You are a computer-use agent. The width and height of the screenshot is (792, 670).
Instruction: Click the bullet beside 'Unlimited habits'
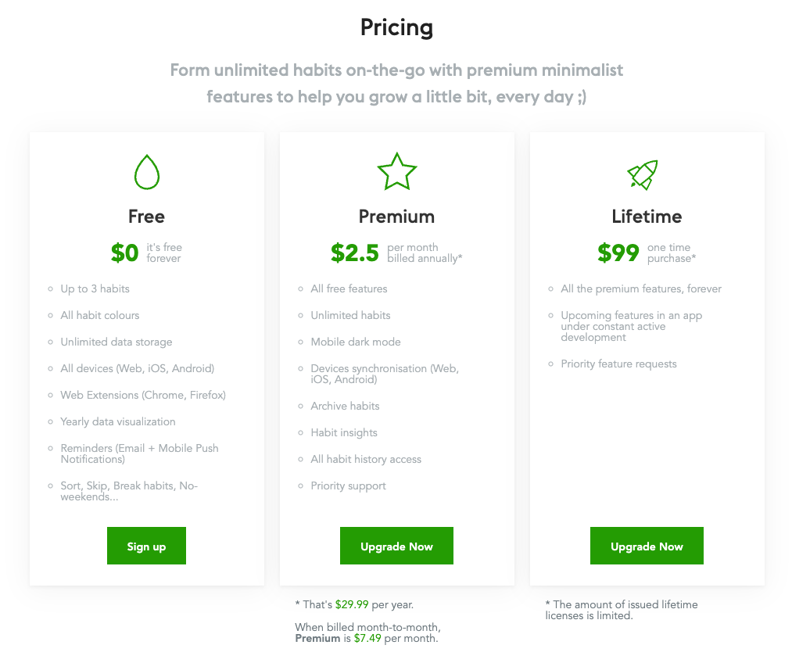(302, 315)
